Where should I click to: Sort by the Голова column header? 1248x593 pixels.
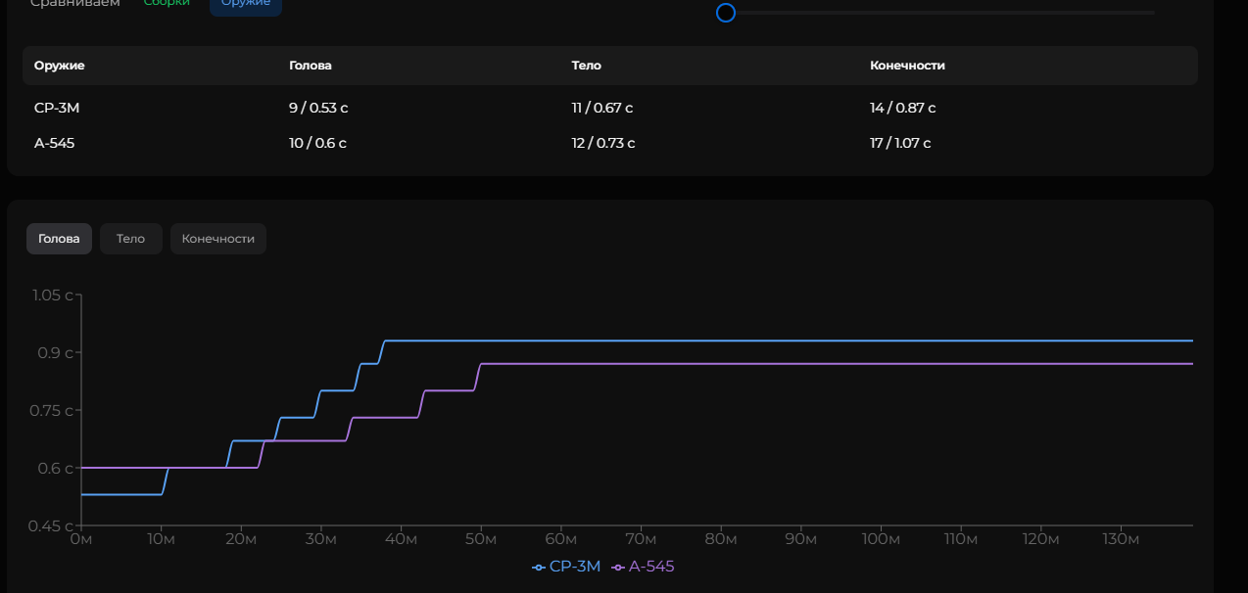click(311, 66)
